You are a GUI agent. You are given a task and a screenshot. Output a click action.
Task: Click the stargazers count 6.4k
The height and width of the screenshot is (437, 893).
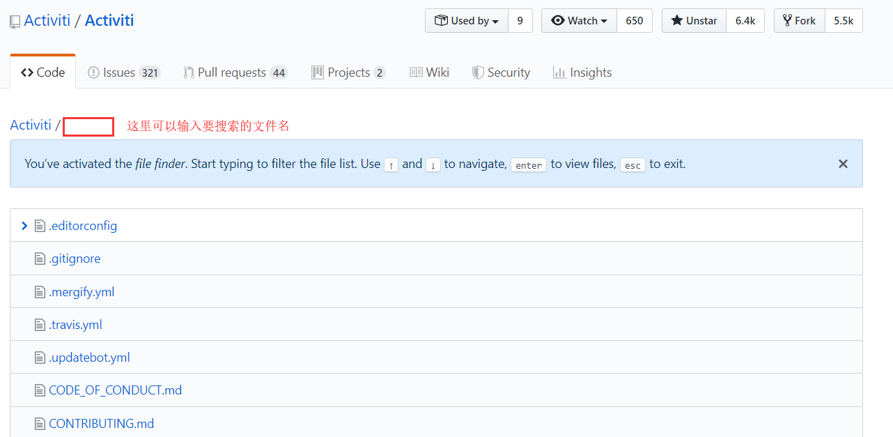pyautogui.click(x=745, y=21)
